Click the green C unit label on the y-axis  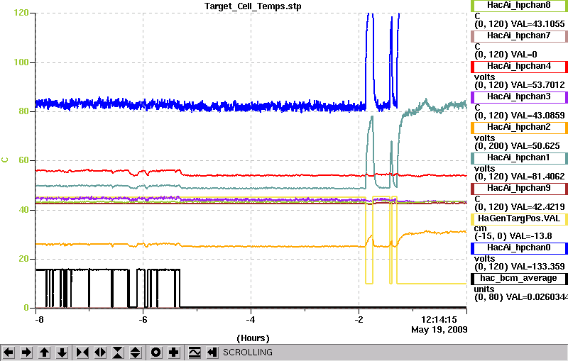coord(5,160)
